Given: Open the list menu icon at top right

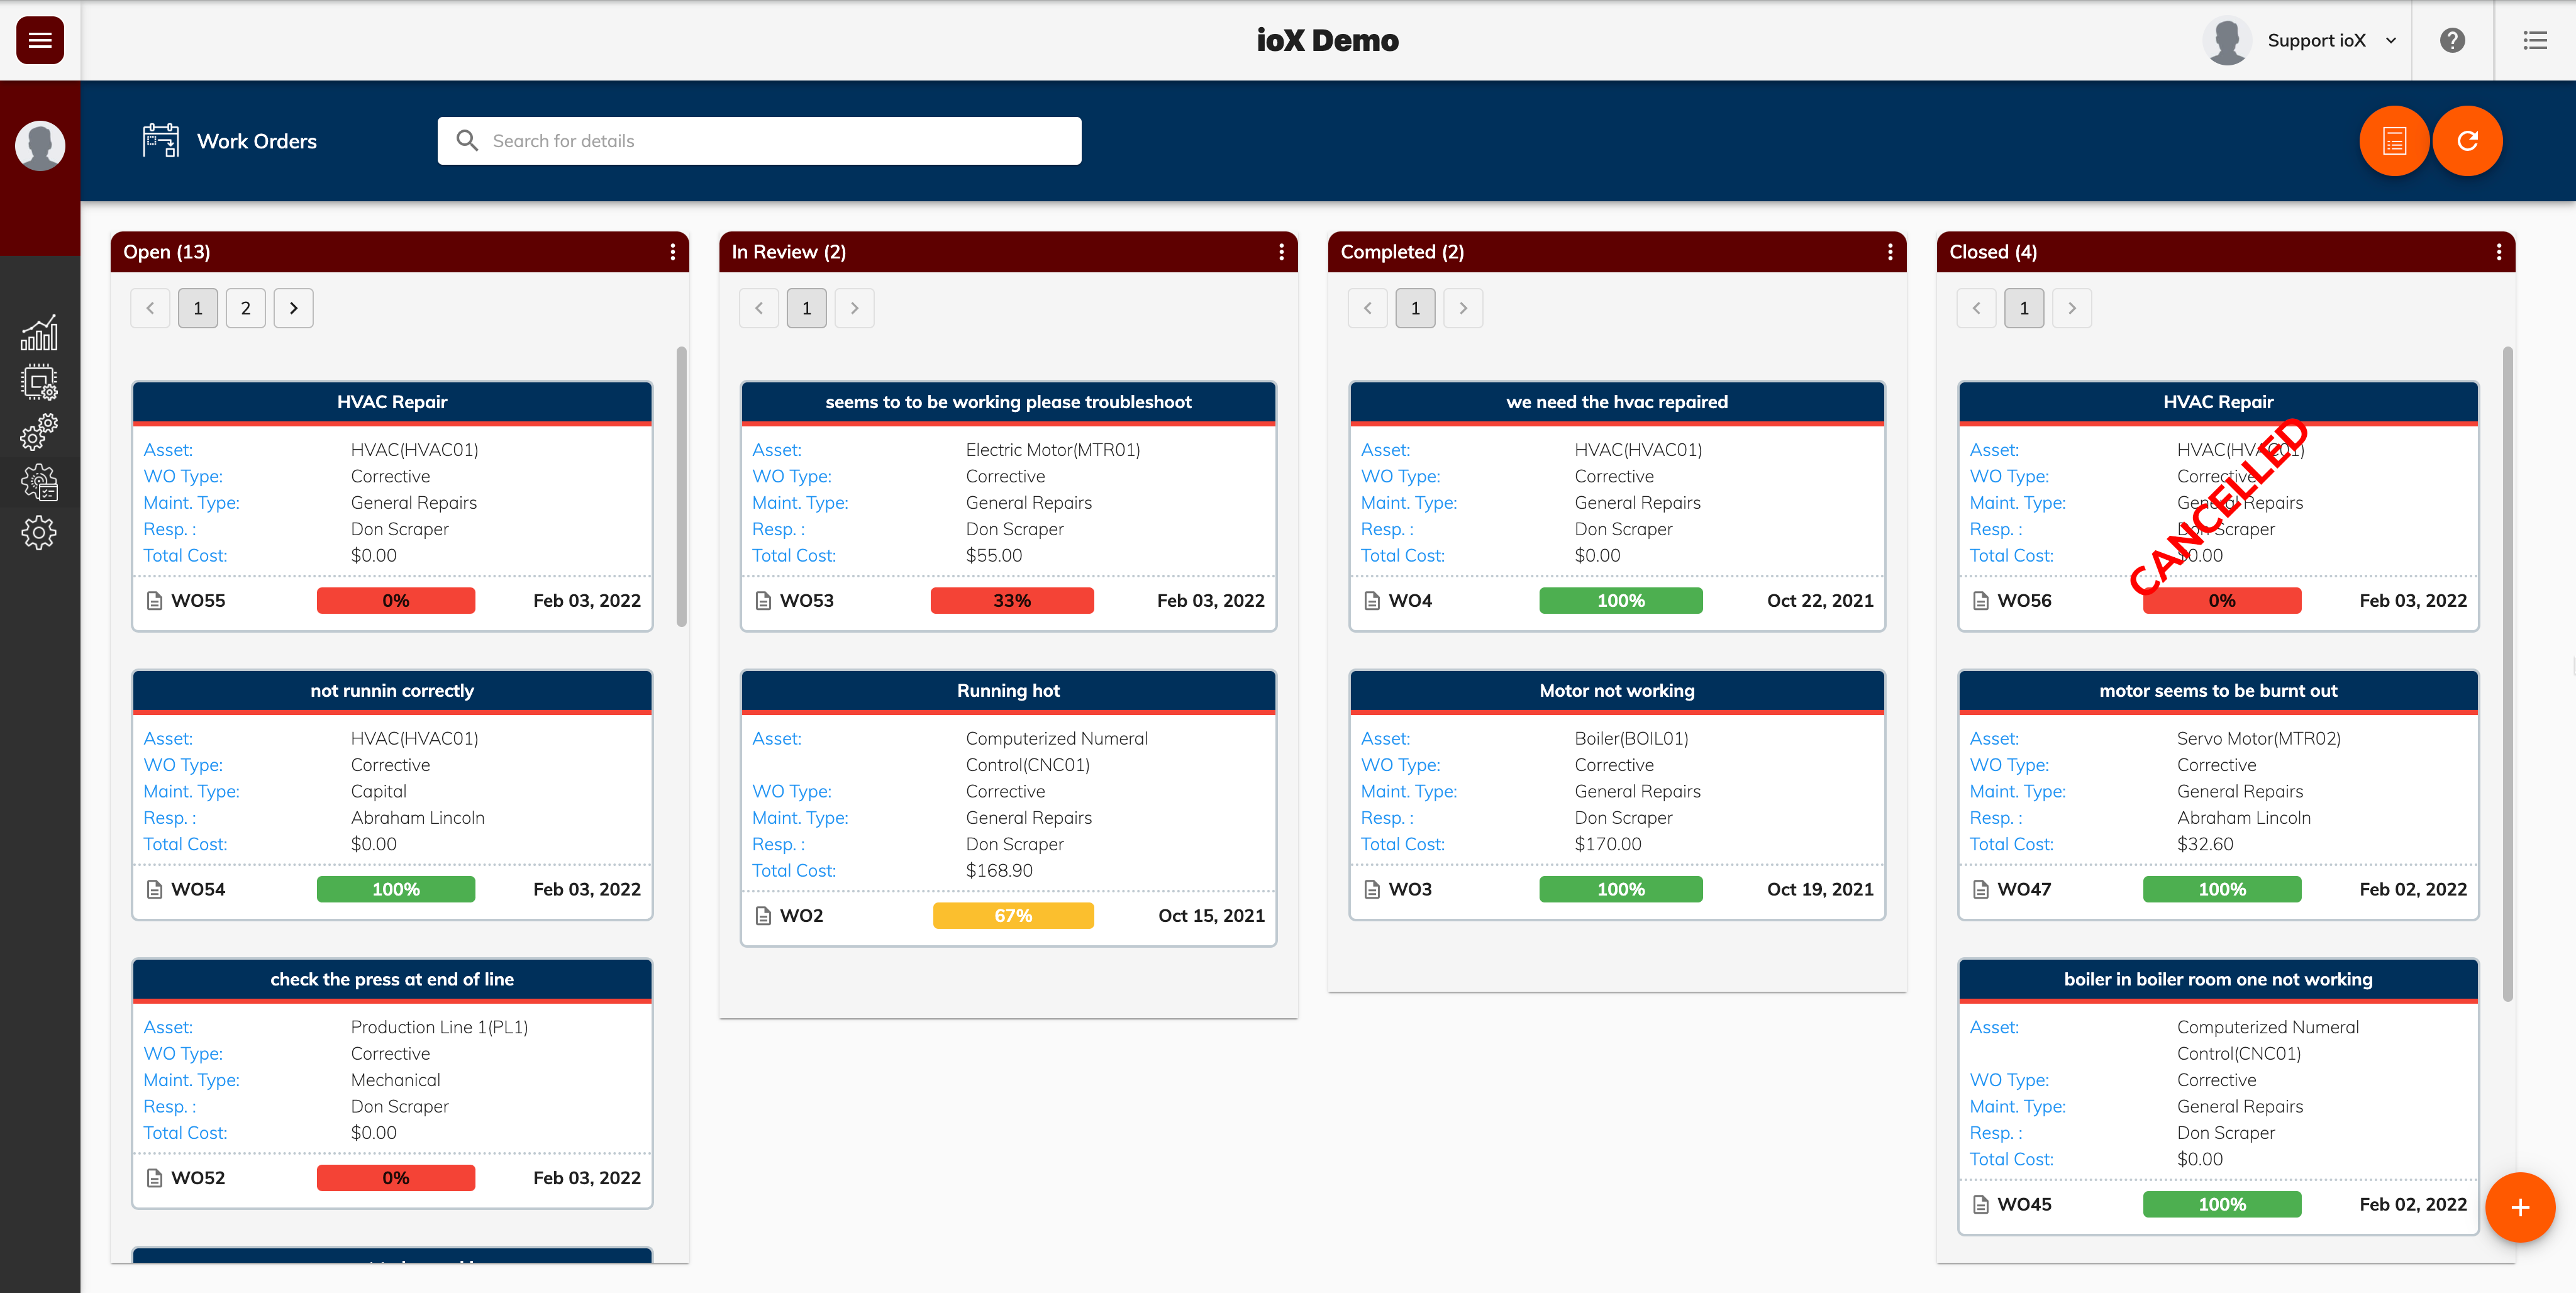Looking at the screenshot, I should (x=2535, y=40).
